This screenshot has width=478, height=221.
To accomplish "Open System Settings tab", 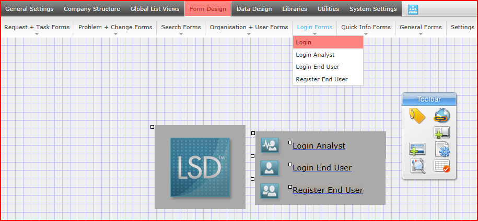I will pyautogui.click(x=373, y=9).
